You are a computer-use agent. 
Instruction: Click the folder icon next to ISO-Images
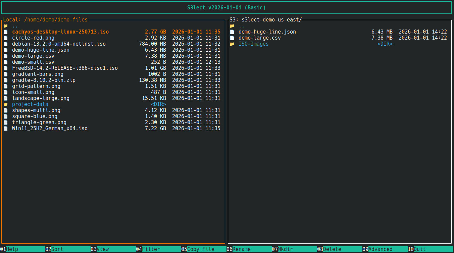tap(232, 44)
